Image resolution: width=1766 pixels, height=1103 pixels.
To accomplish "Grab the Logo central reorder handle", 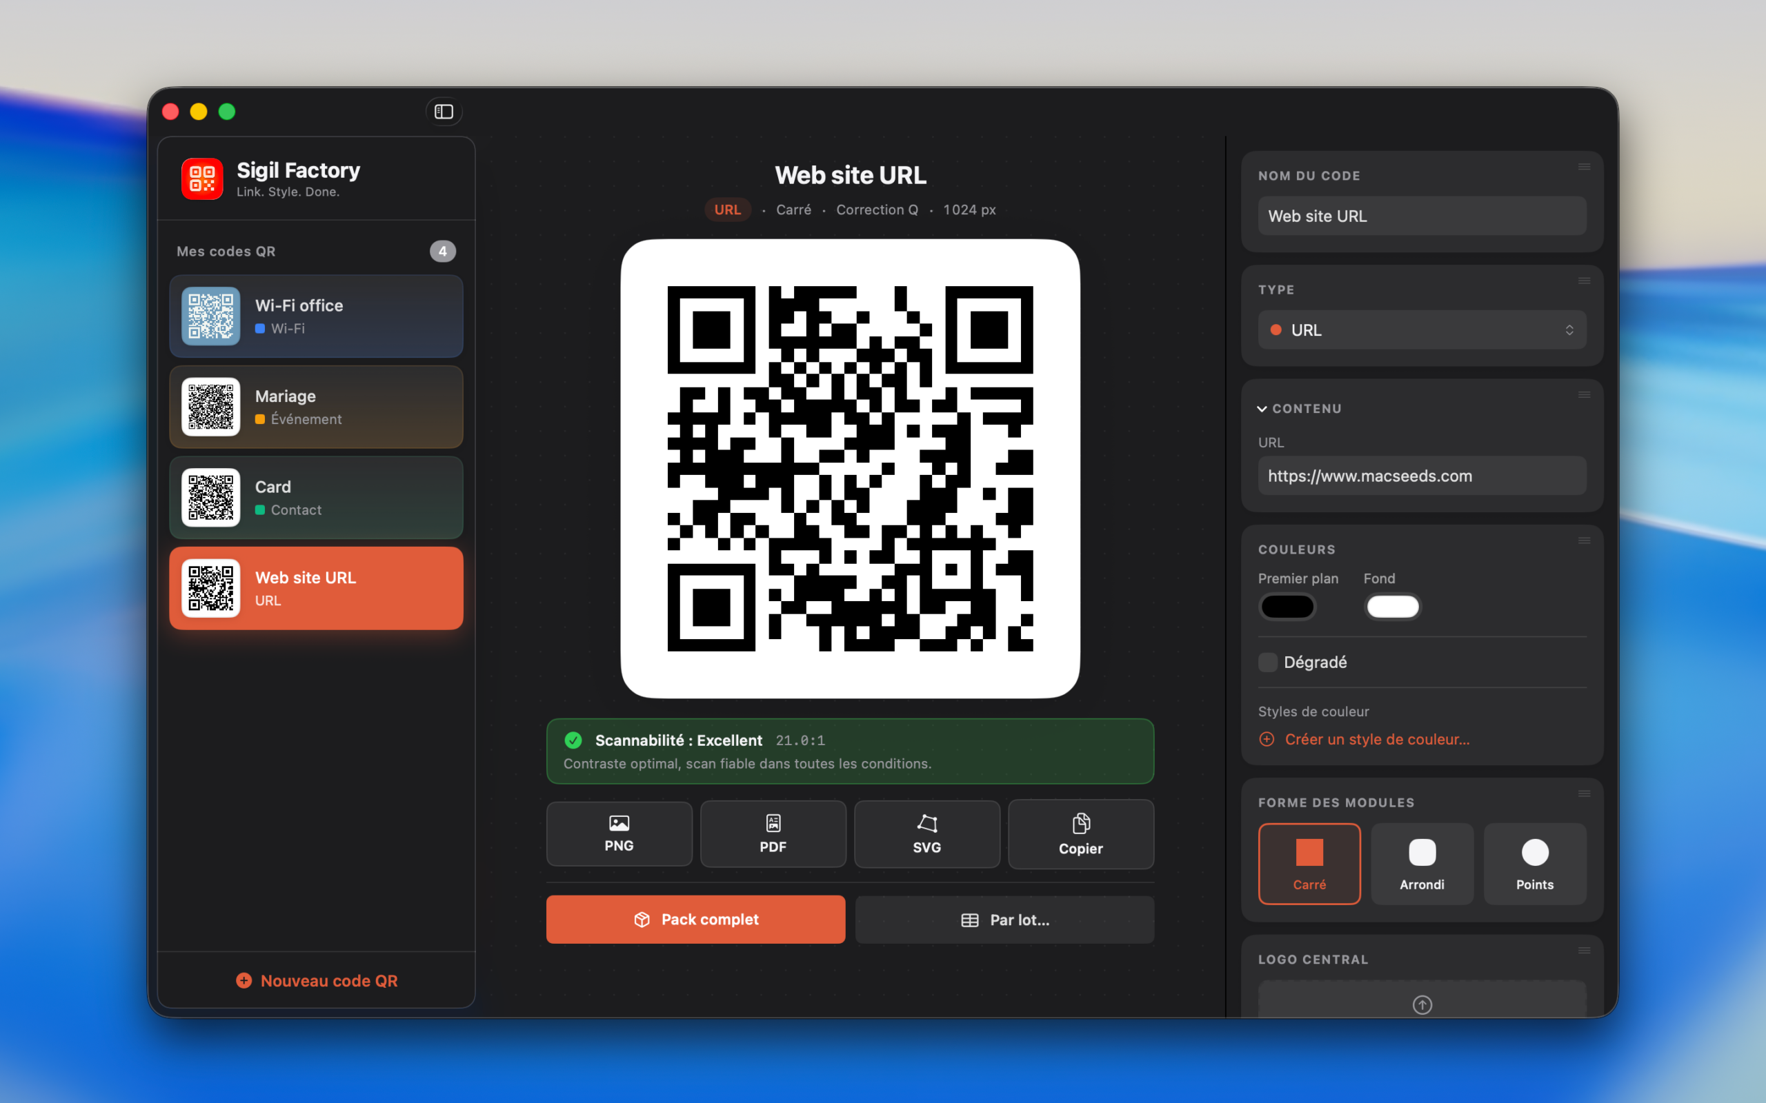I will (1584, 951).
